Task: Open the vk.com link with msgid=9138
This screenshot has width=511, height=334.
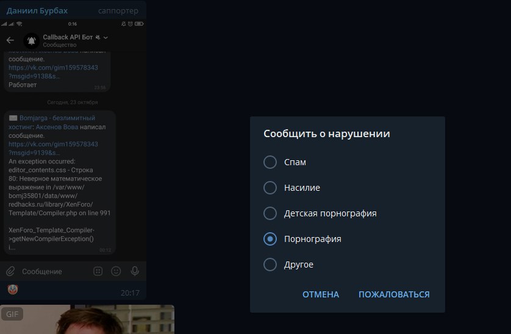Action: click(x=53, y=72)
